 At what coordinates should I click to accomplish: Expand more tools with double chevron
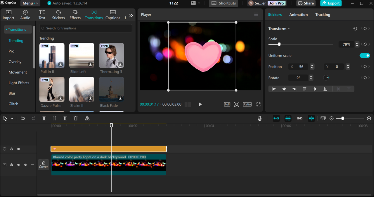tap(131, 16)
